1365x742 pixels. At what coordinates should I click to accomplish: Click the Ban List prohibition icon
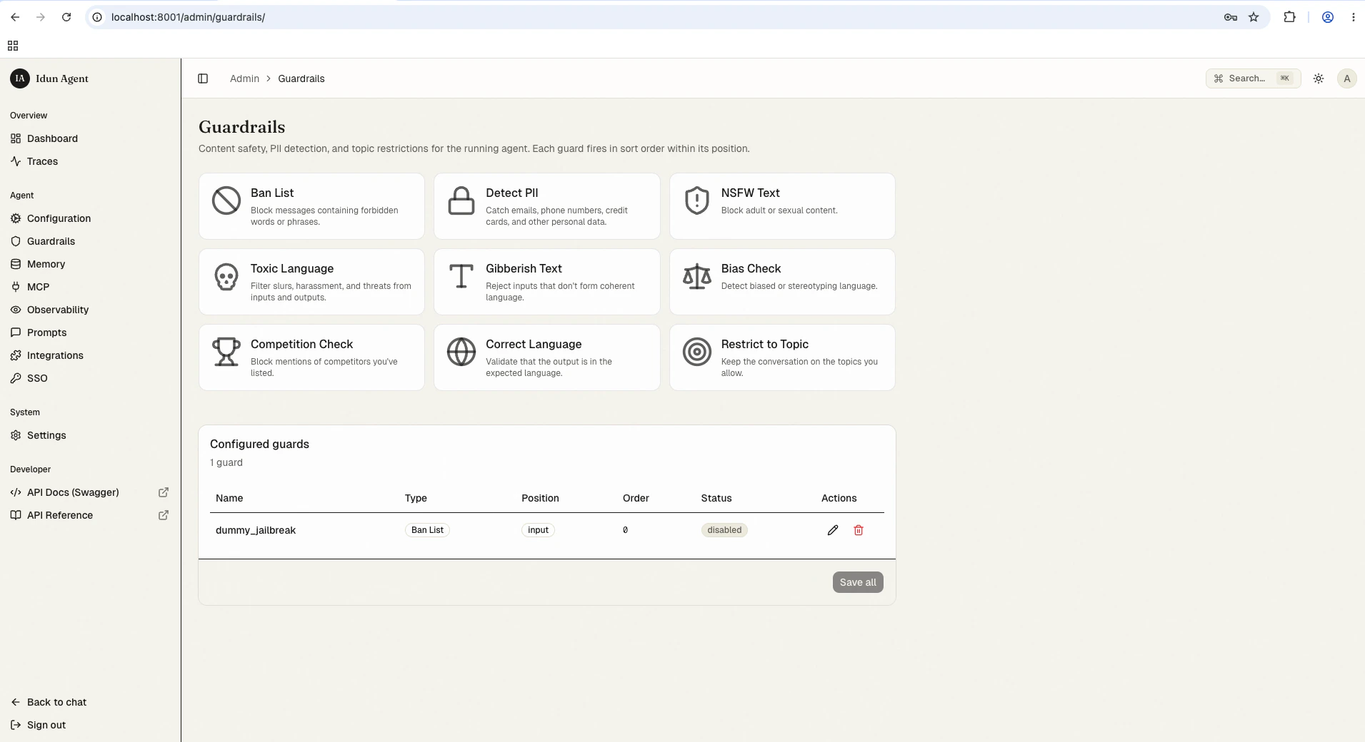coord(226,200)
